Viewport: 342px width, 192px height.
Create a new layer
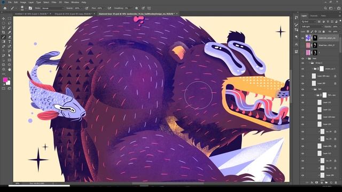(331, 182)
